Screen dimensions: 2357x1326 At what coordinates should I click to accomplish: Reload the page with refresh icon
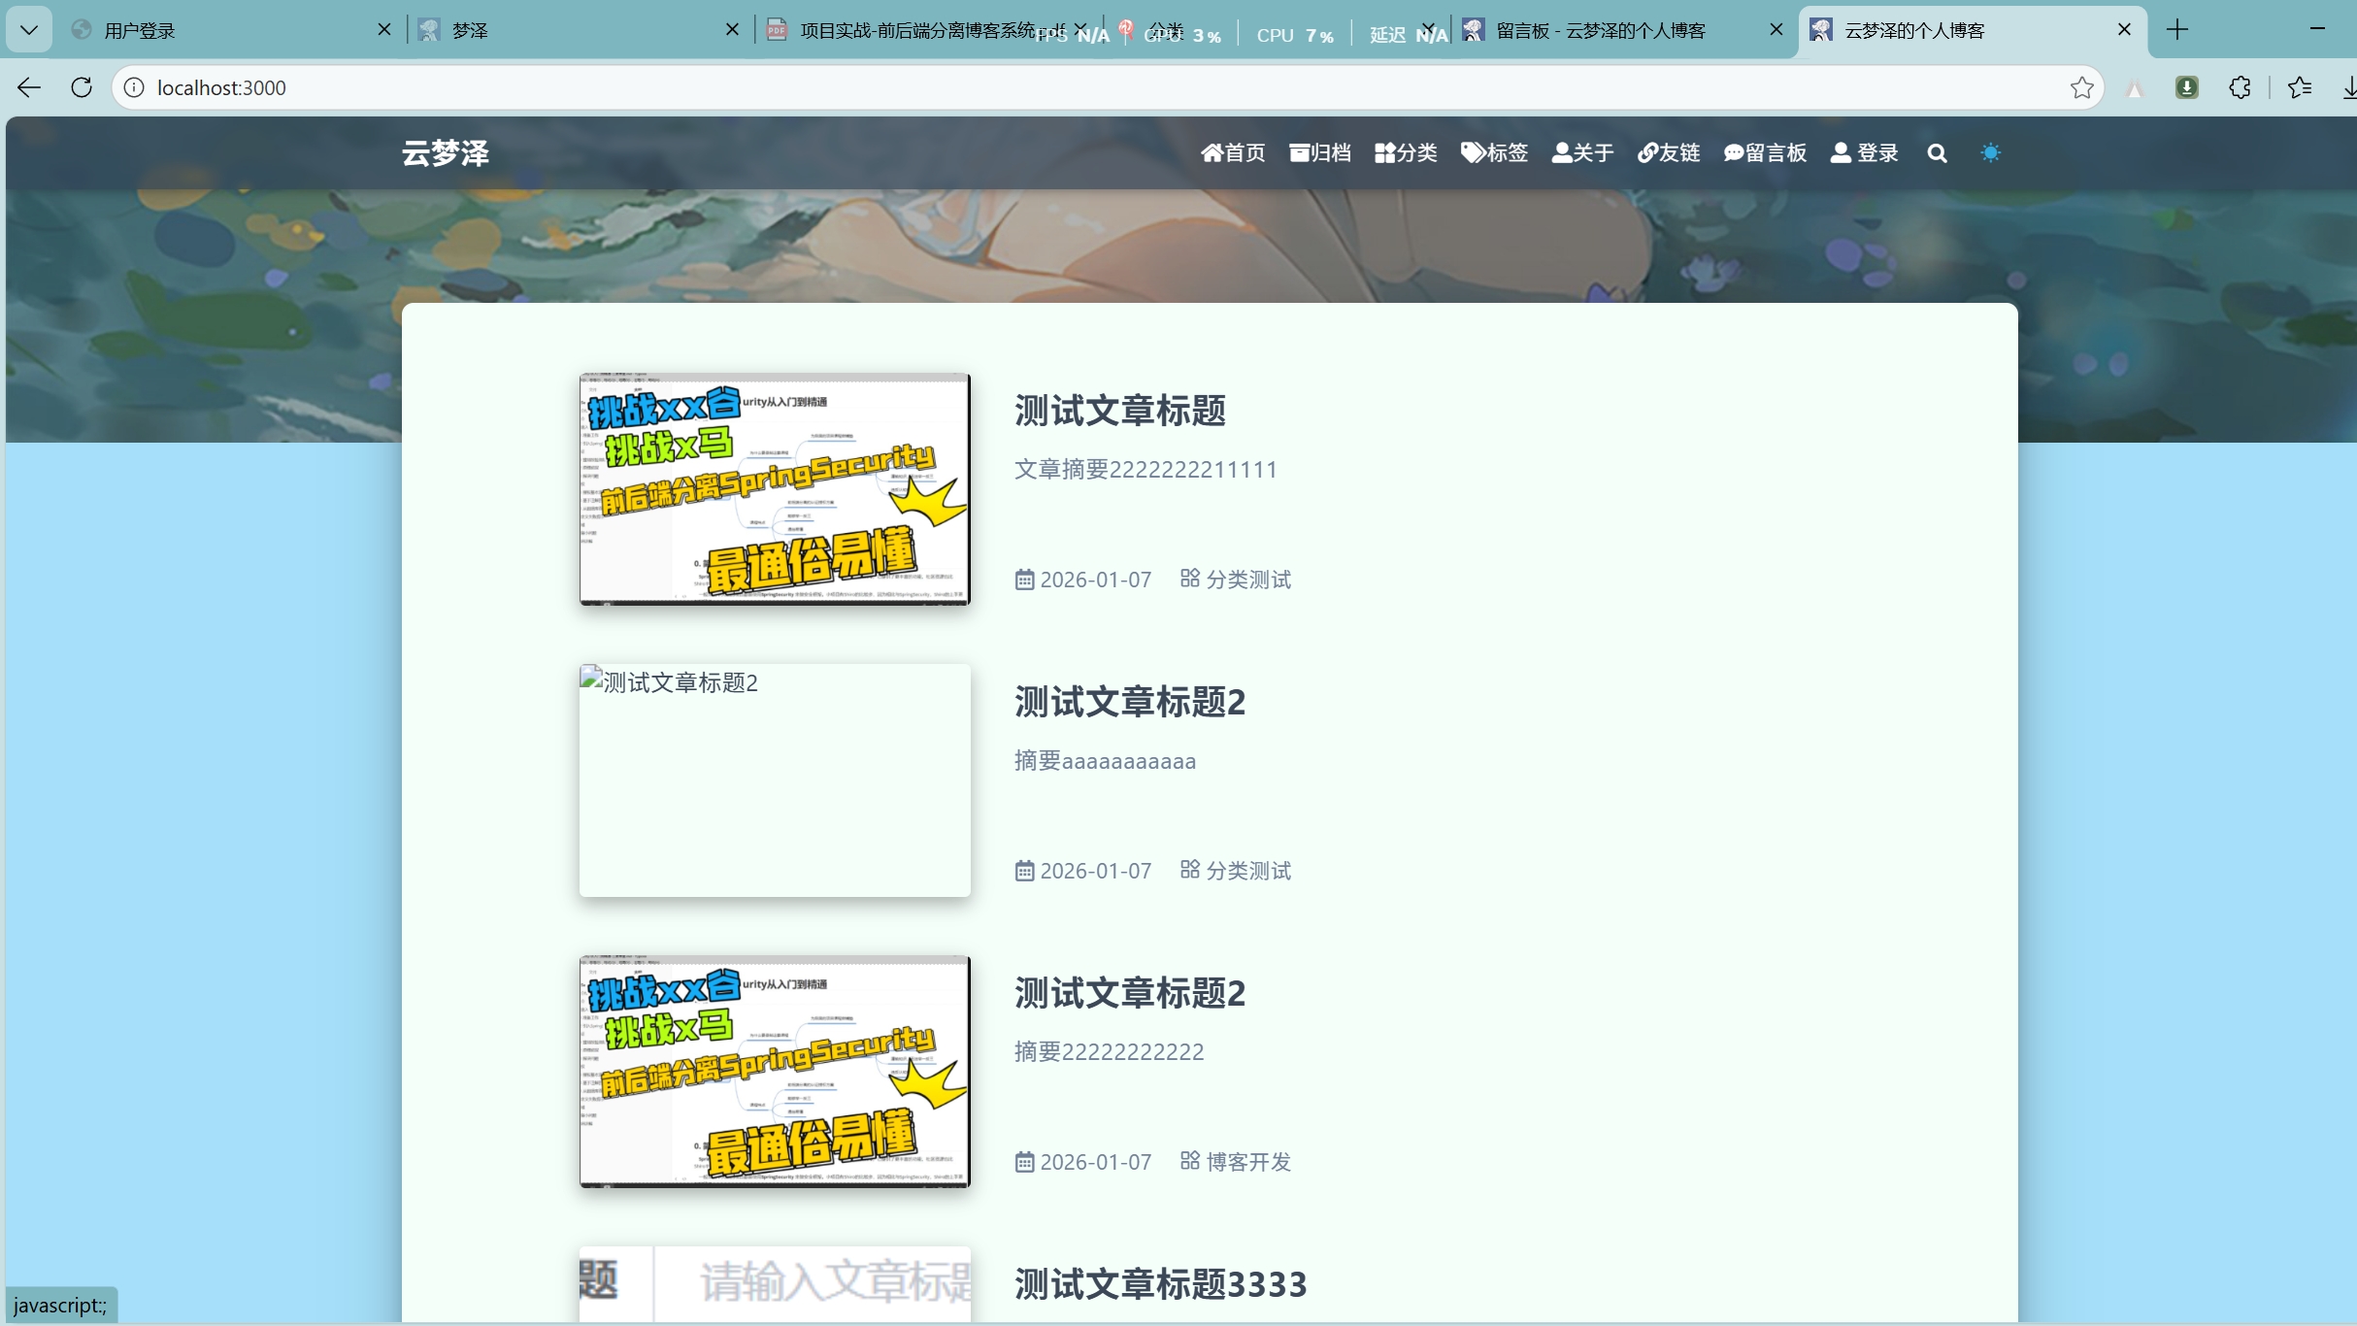point(82,88)
